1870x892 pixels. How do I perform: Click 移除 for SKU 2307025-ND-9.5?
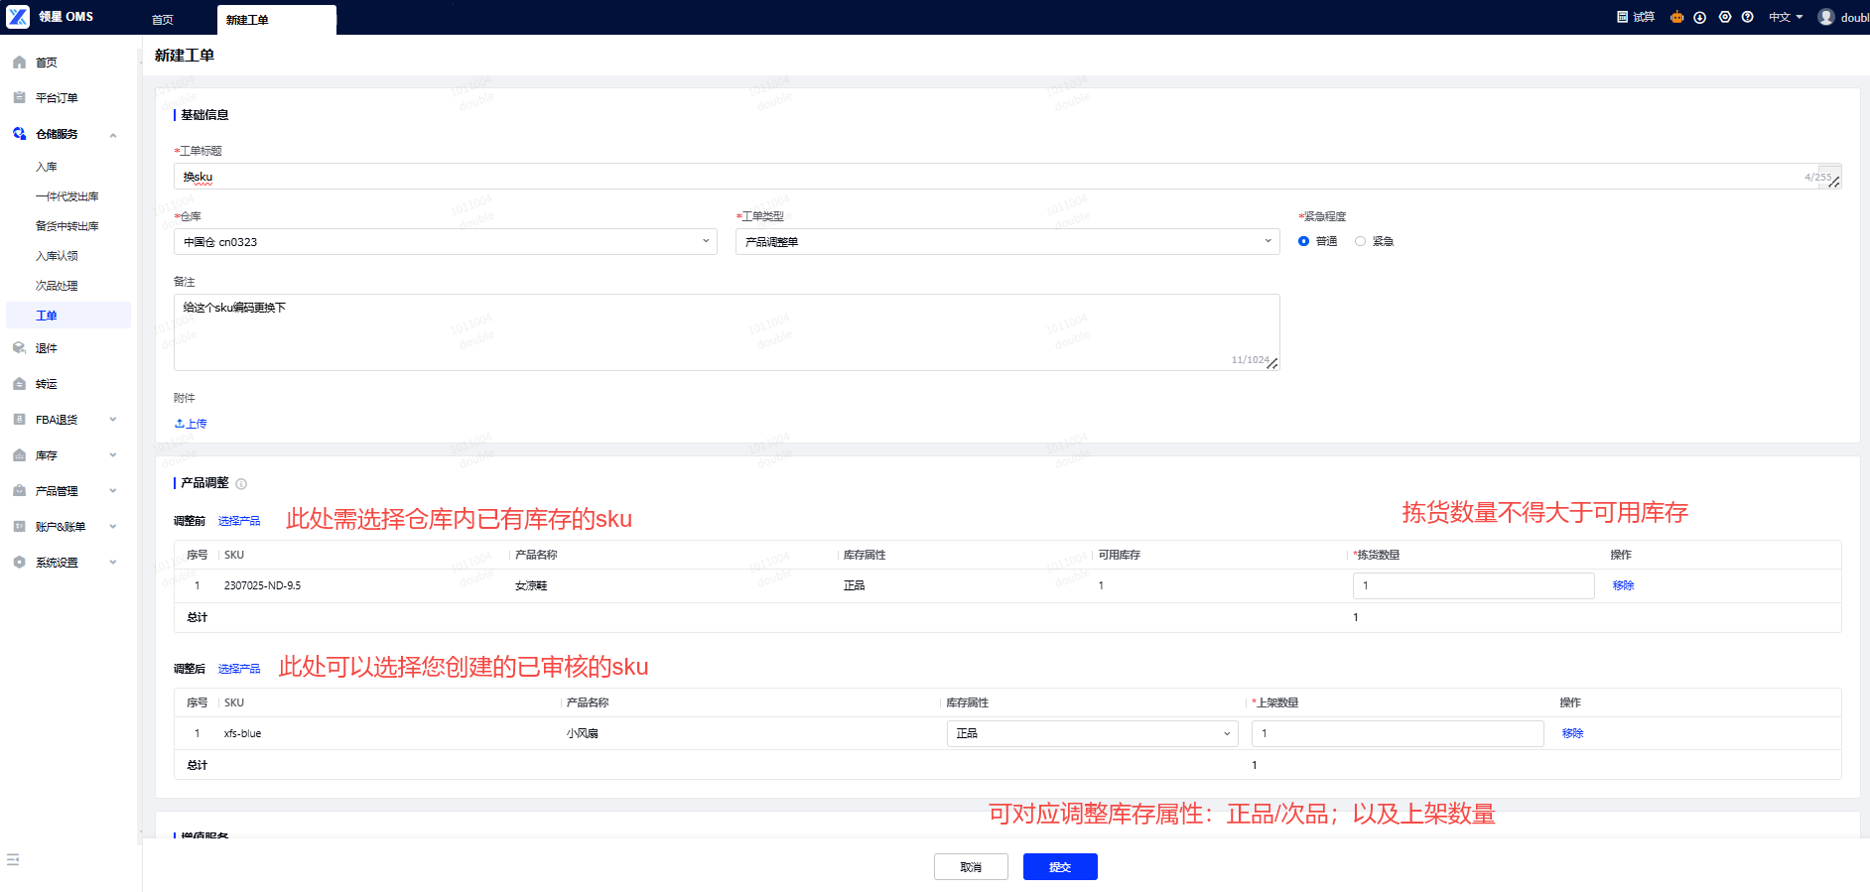[1623, 585]
